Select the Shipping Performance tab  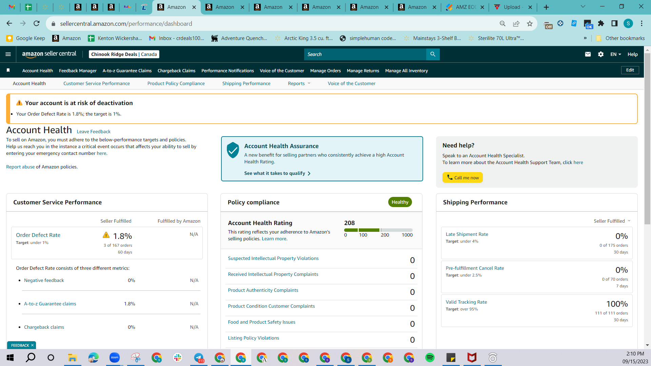pos(246,83)
